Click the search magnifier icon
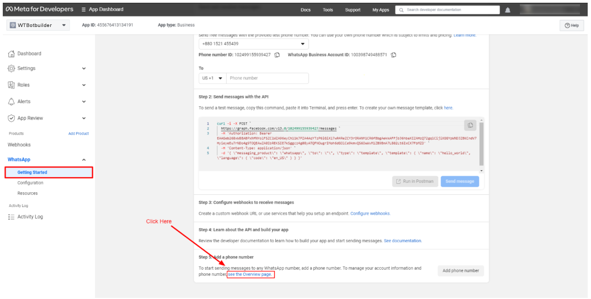The width and height of the screenshot is (591, 299). tap(401, 10)
